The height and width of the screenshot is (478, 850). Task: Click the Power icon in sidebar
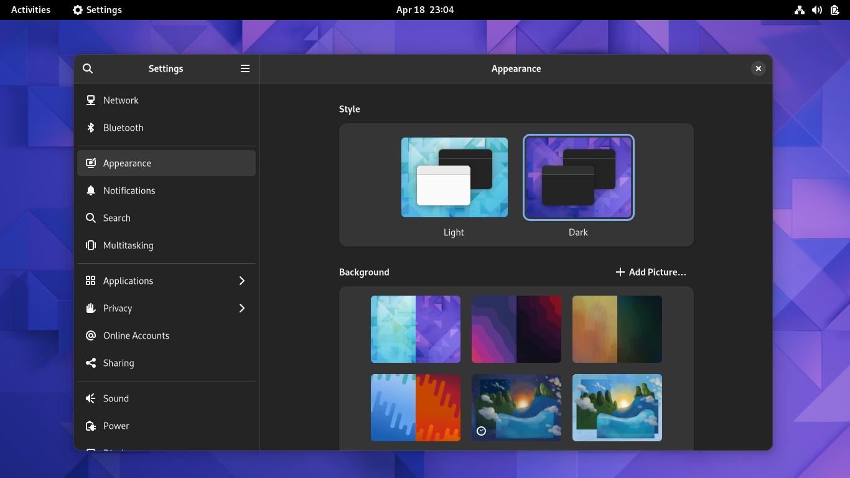click(91, 426)
